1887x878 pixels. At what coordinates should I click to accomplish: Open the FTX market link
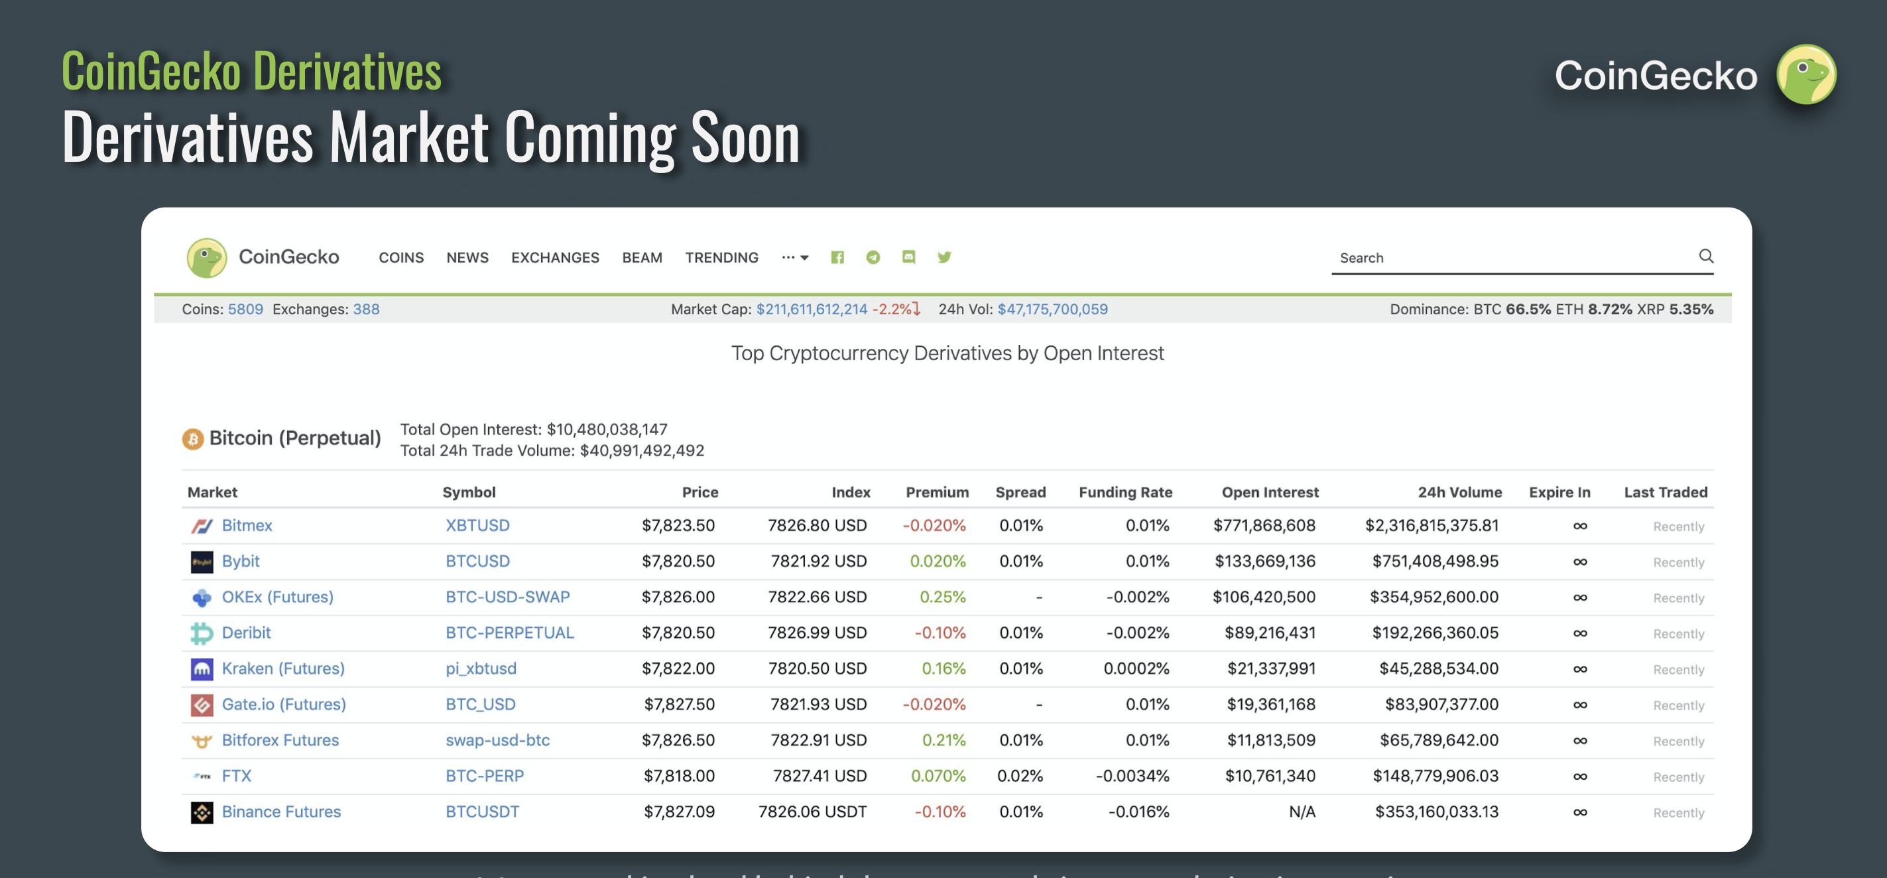click(x=237, y=776)
